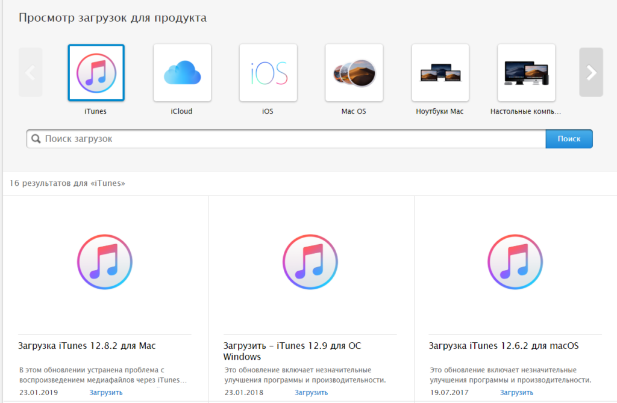The image size is (617, 403).
Task: Open the Загрузка iTunes 12.6.2 для macOS title
Action: pyautogui.click(x=504, y=346)
